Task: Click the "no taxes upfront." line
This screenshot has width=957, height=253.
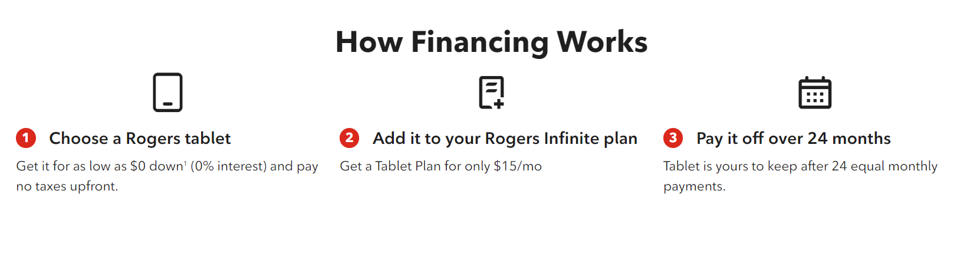Action: pyautogui.click(x=67, y=186)
